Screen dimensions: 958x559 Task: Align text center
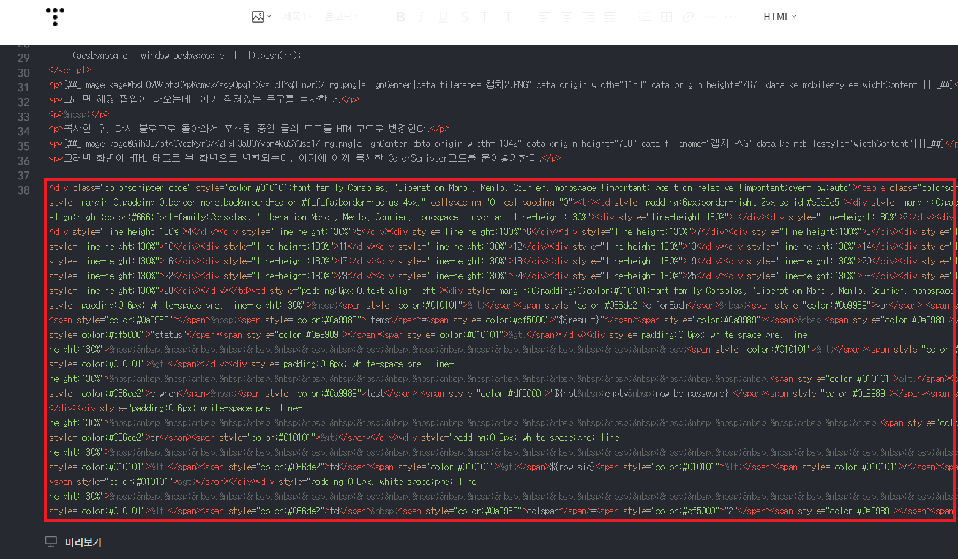pos(566,17)
